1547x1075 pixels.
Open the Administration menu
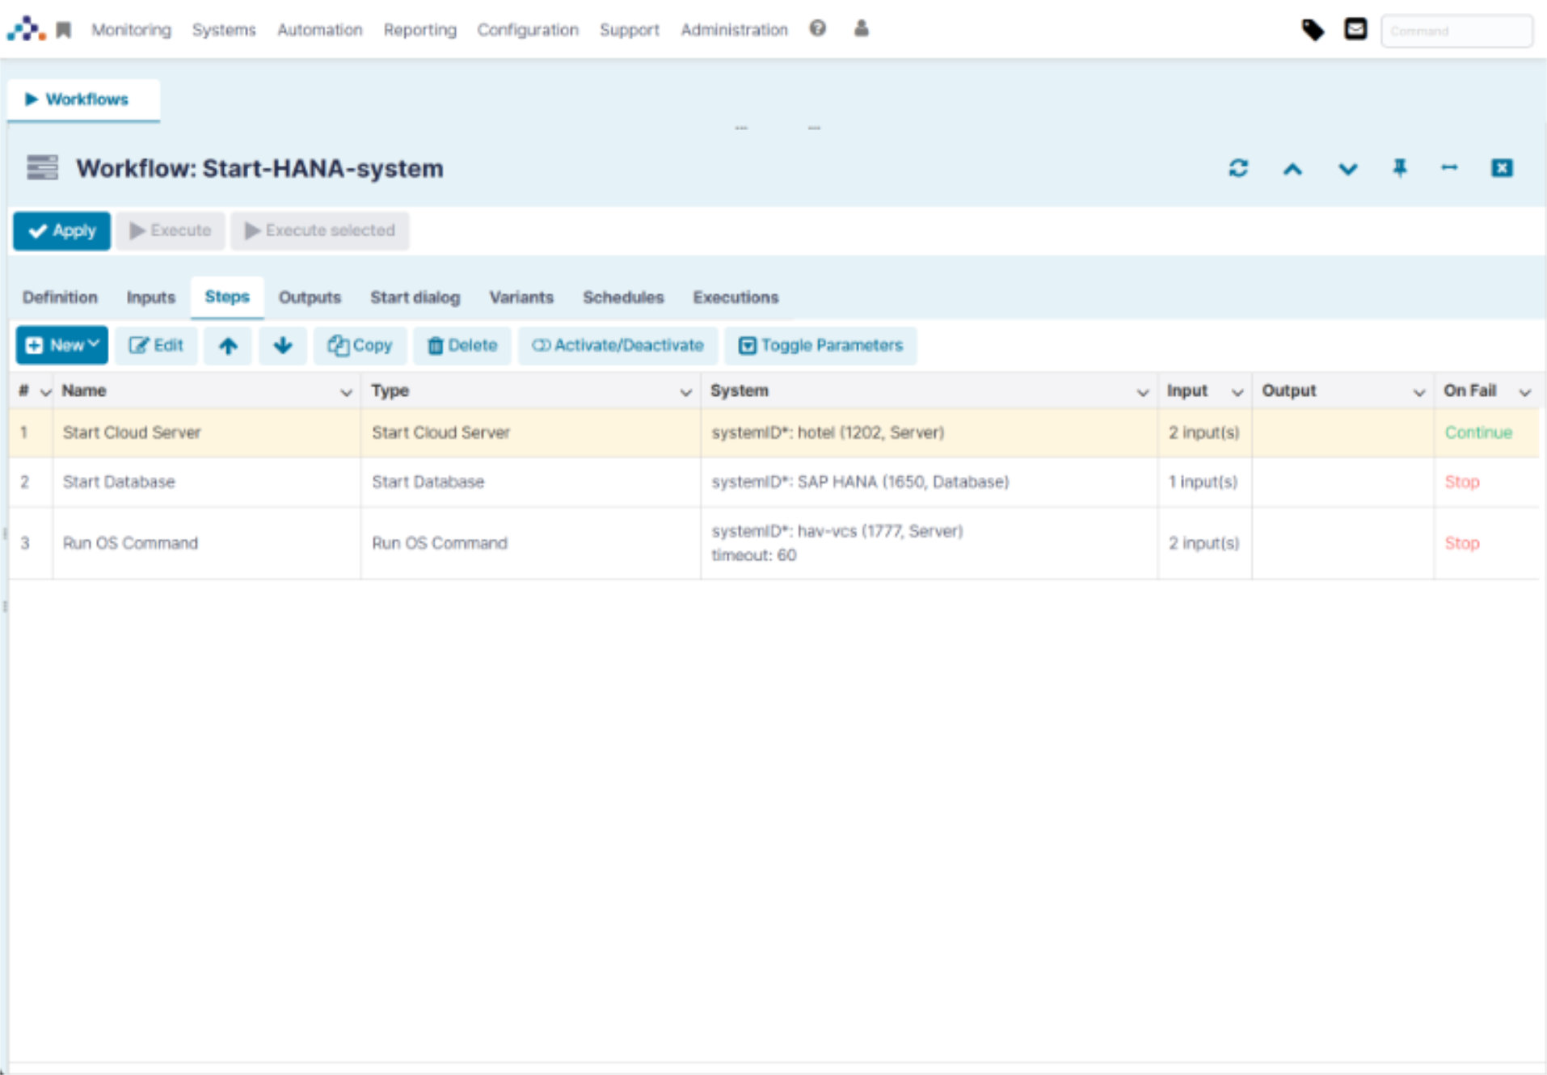(734, 30)
